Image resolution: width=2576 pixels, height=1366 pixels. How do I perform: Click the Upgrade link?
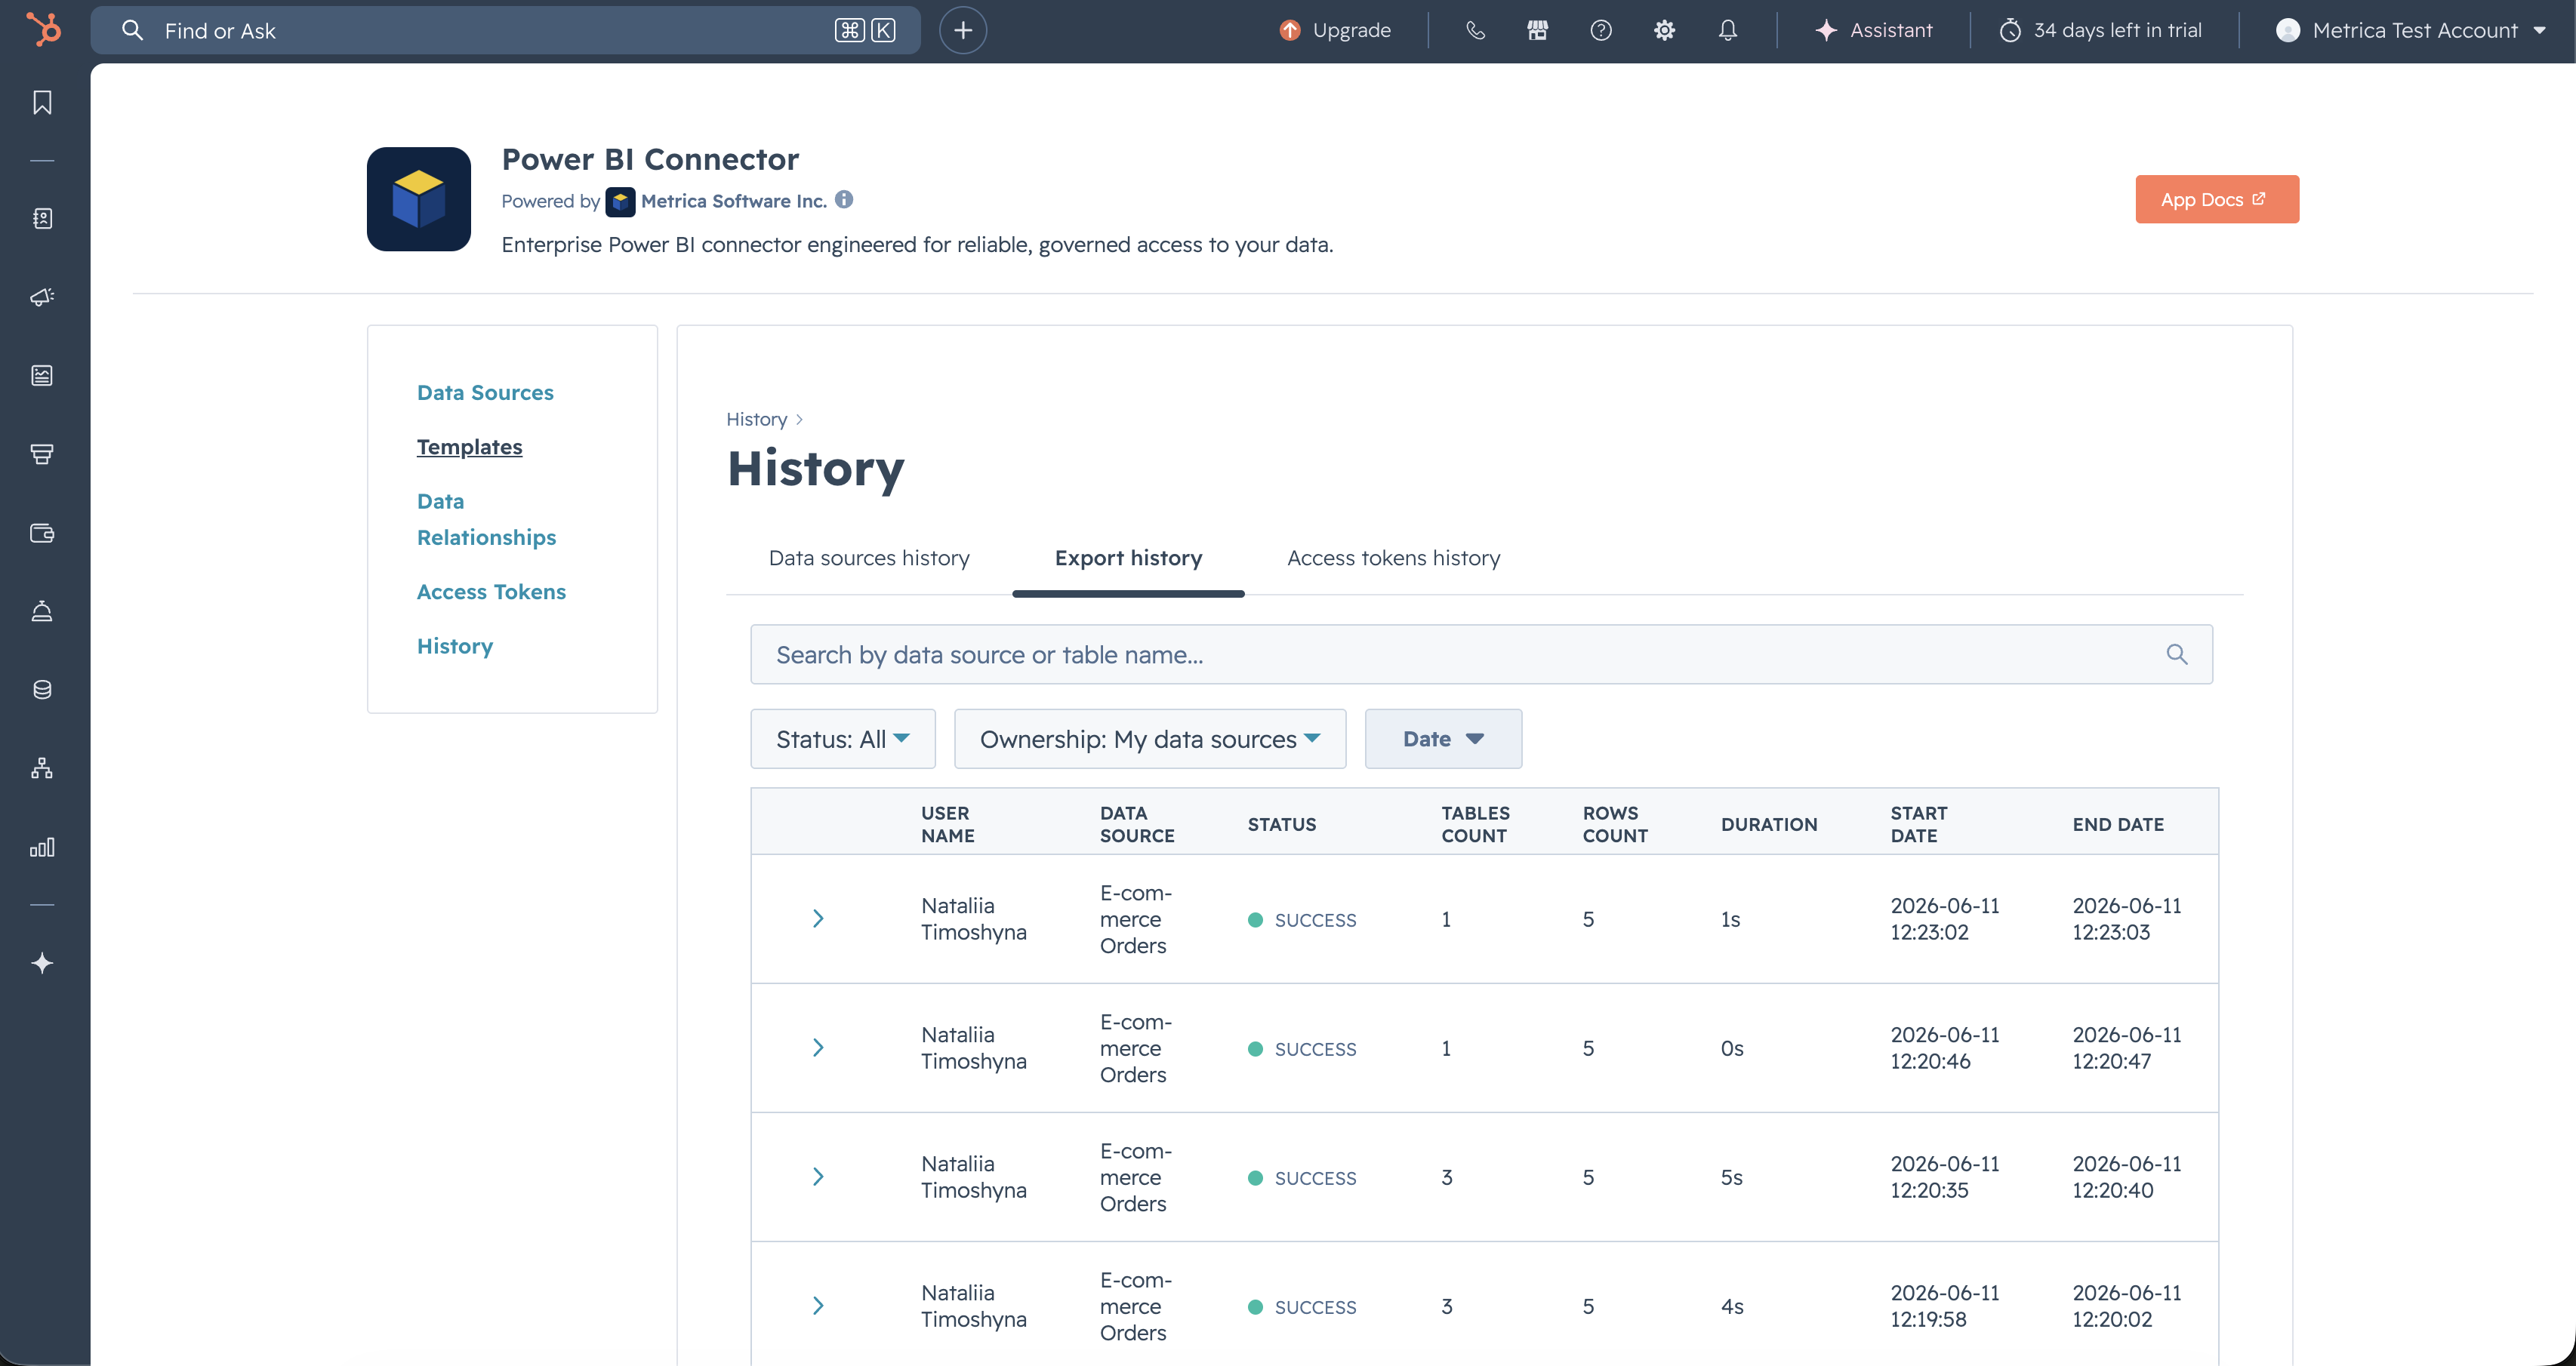click(x=1351, y=30)
